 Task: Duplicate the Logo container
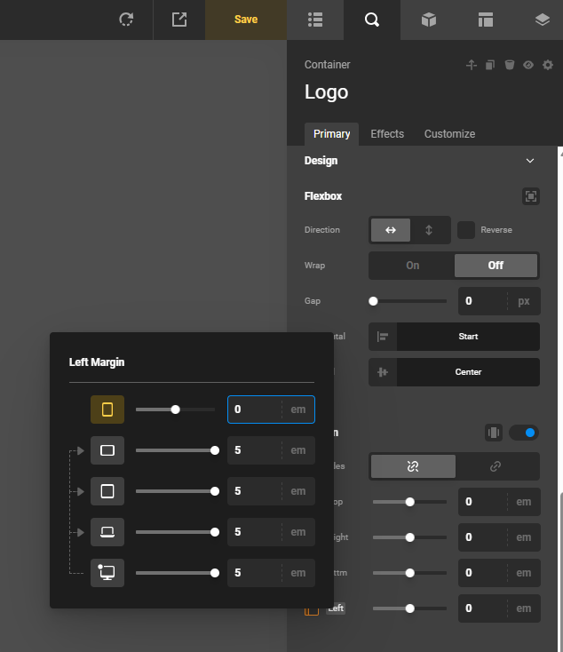pos(490,65)
